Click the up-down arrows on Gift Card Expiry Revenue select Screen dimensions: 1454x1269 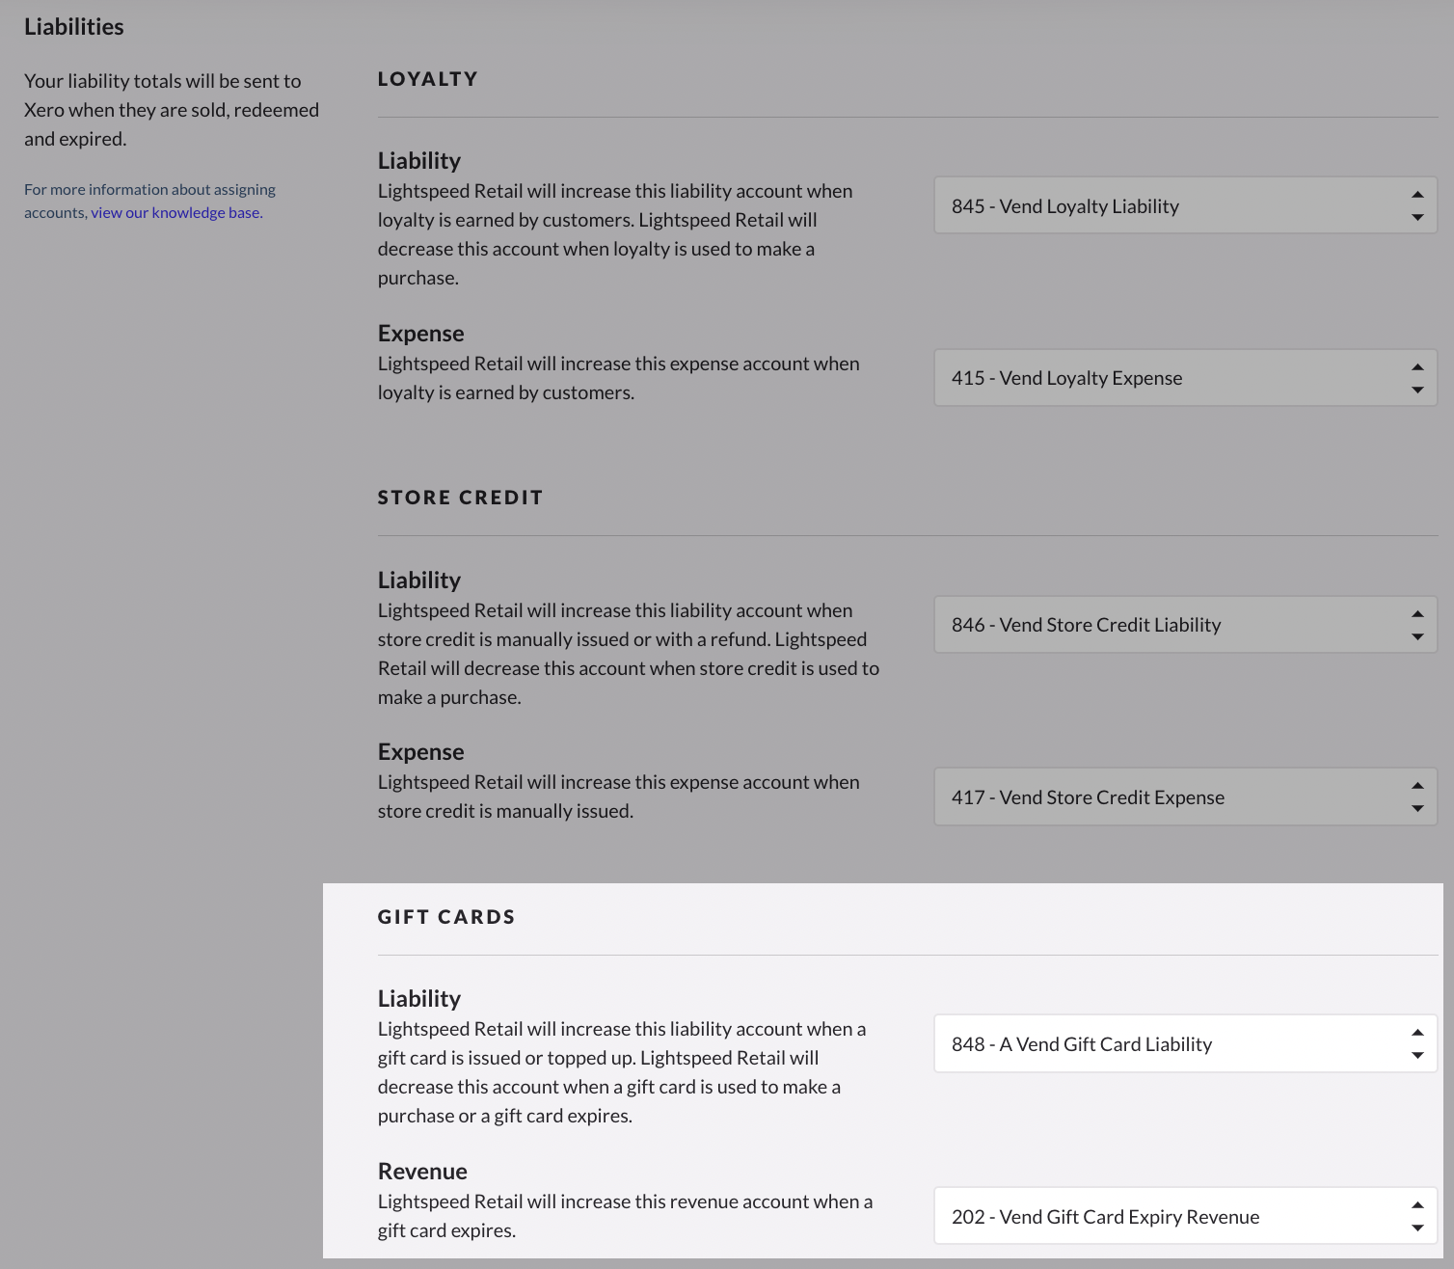click(x=1417, y=1216)
